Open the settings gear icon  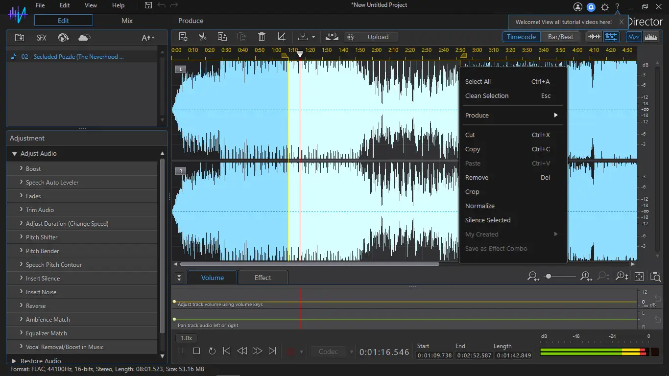[x=605, y=7]
